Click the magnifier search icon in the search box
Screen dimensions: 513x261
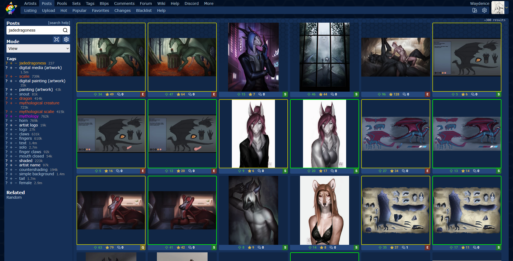coord(65,30)
